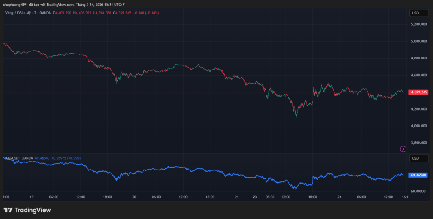The image size is (433, 219).
Task: Click the 19 date marker on time axis
Action: click(x=32, y=197)
